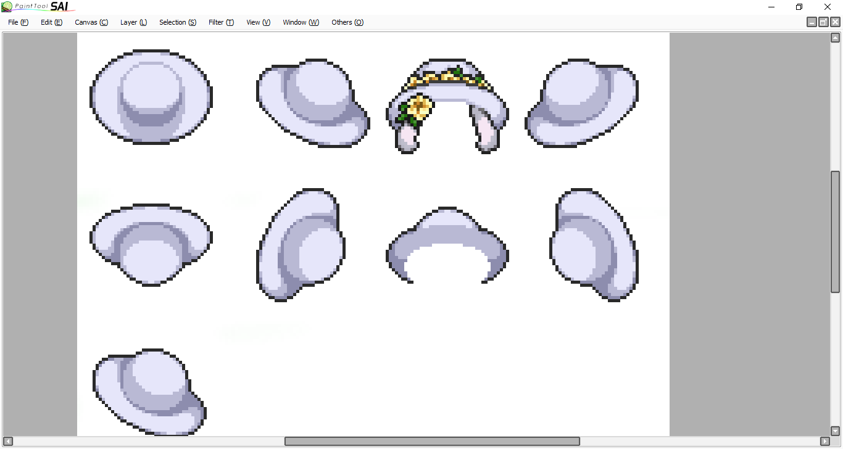
Task: Open the Selection menu
Action: pos(177,22)
